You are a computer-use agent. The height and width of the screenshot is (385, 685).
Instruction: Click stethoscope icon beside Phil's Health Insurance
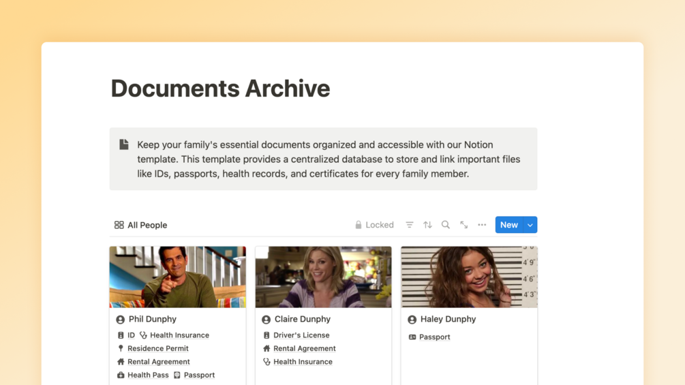coord(143,335)
